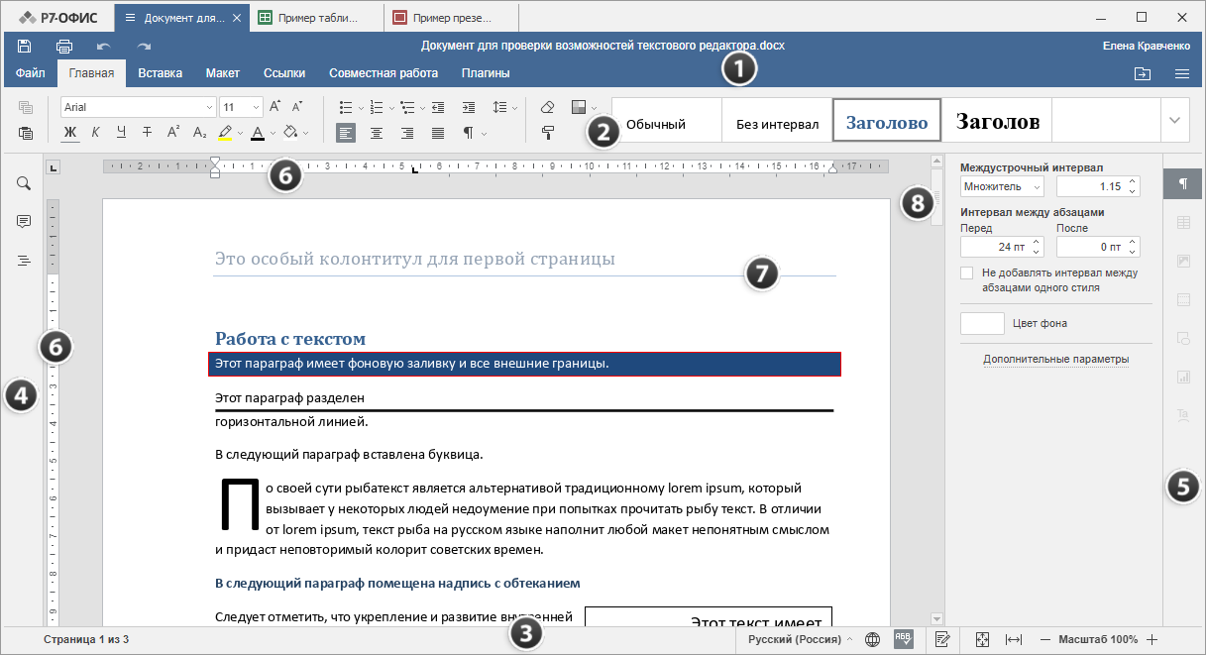Viewport: 1206px width, 655px height.
Task: Align paragraph text to center
Action: pyautogui.click(x=377, y=133)
